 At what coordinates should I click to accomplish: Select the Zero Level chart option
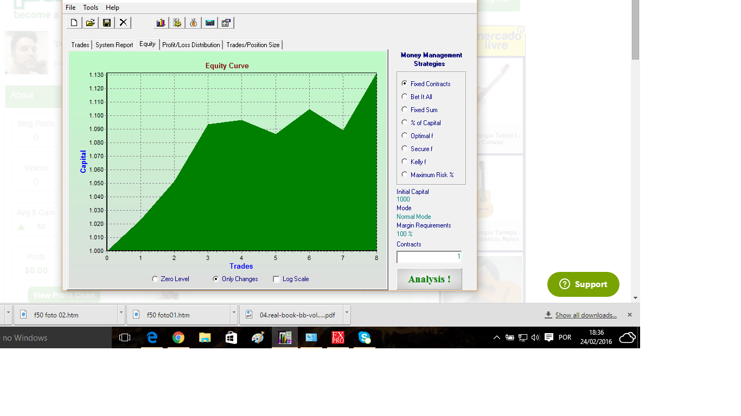click(x=171, y=279)
